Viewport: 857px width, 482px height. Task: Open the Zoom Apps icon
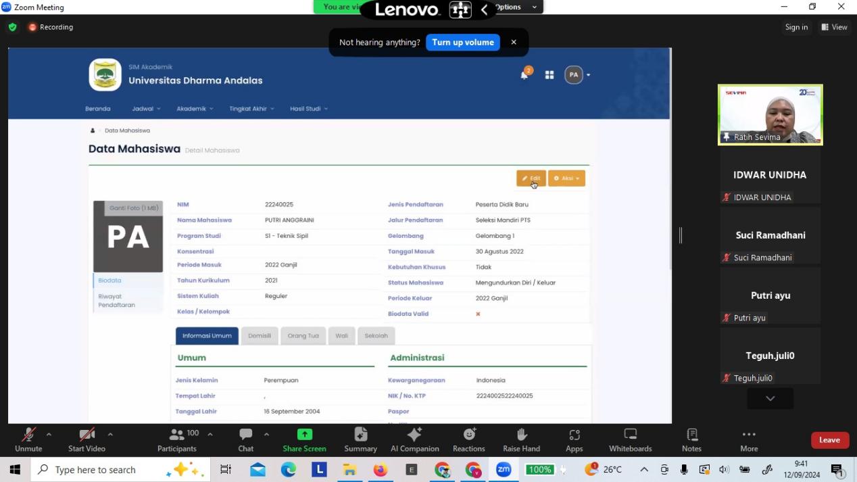(574, 439)
